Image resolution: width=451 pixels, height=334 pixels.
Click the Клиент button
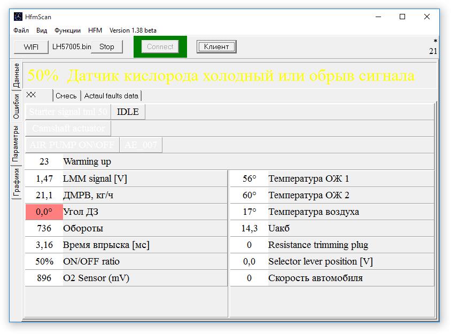[x=216, y=46]
